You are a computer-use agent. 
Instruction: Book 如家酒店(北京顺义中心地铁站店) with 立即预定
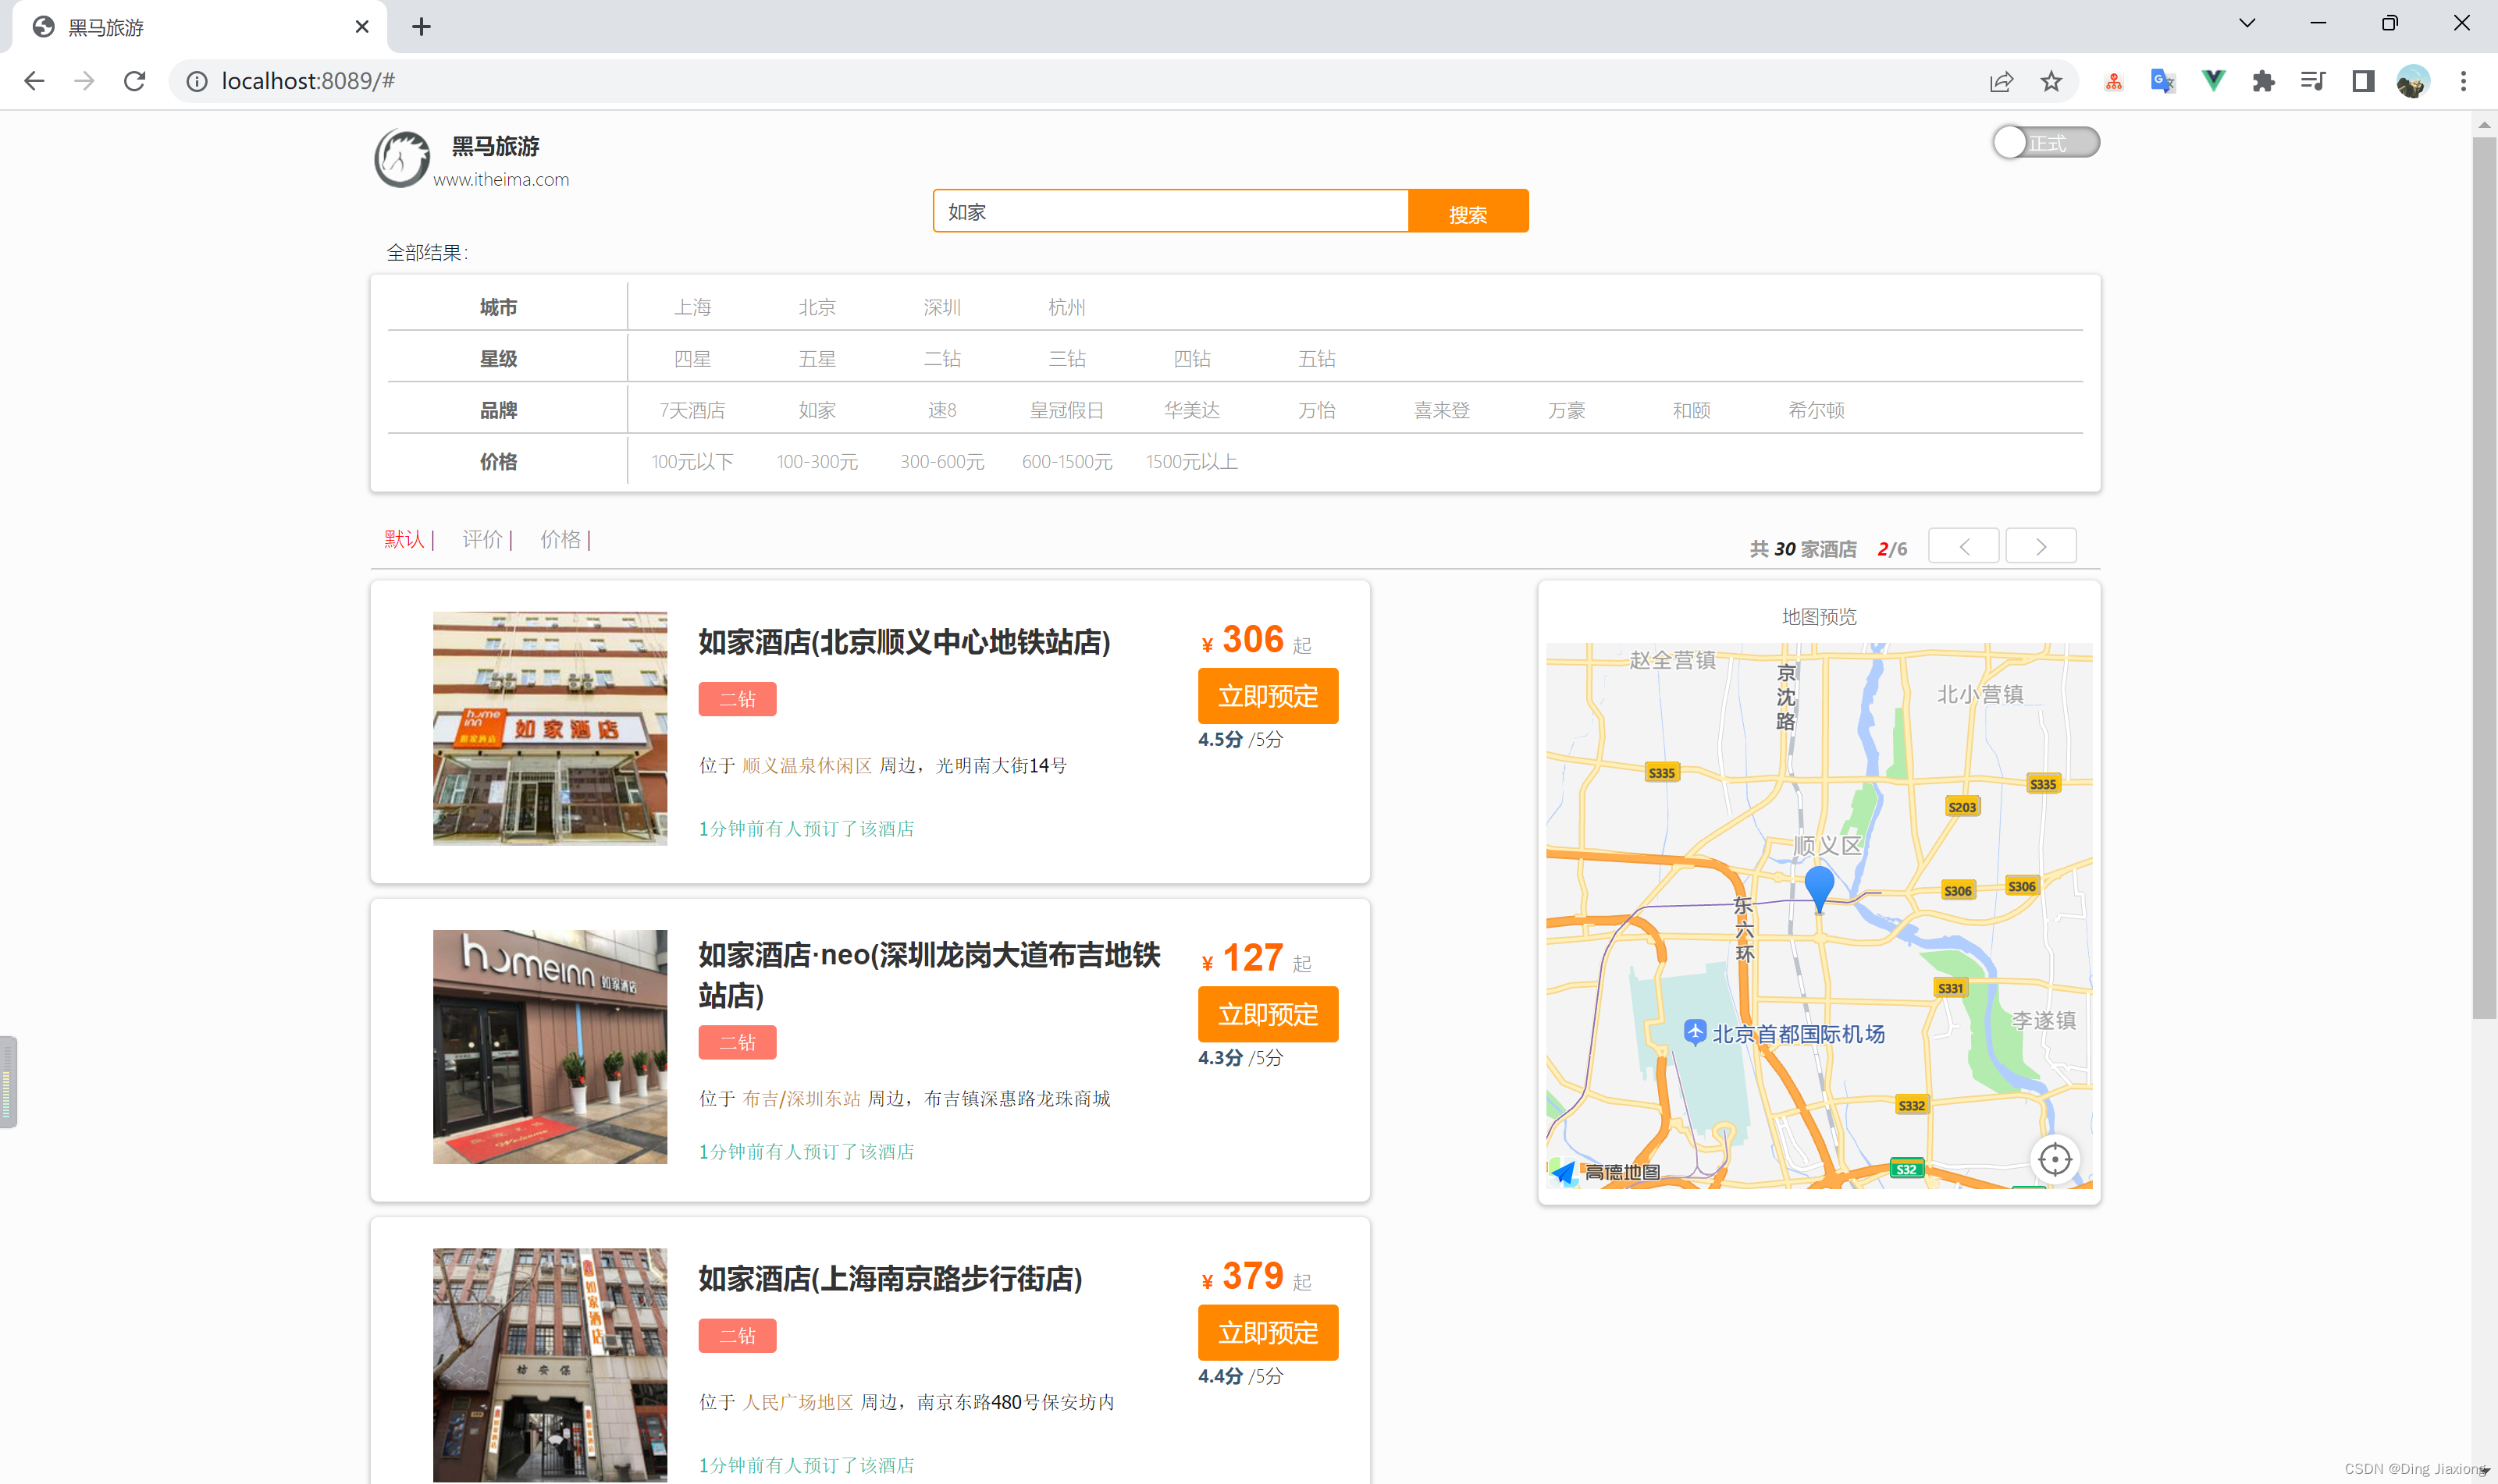click(1268, 696)
